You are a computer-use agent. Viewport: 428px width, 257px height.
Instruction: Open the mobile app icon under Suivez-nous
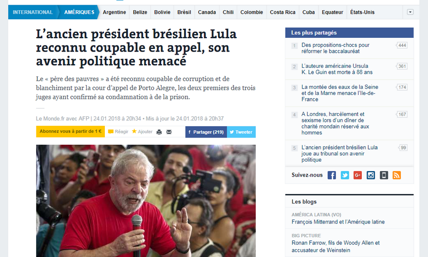pyautogui.click(x=384, y=175)
